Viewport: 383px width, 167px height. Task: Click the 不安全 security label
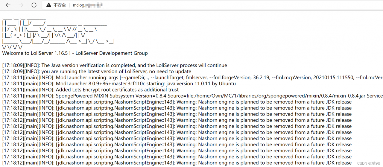point(60,5)
